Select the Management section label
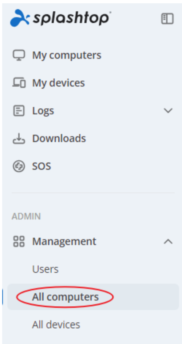This screenshot has width=182, height=344. [64, 241]
